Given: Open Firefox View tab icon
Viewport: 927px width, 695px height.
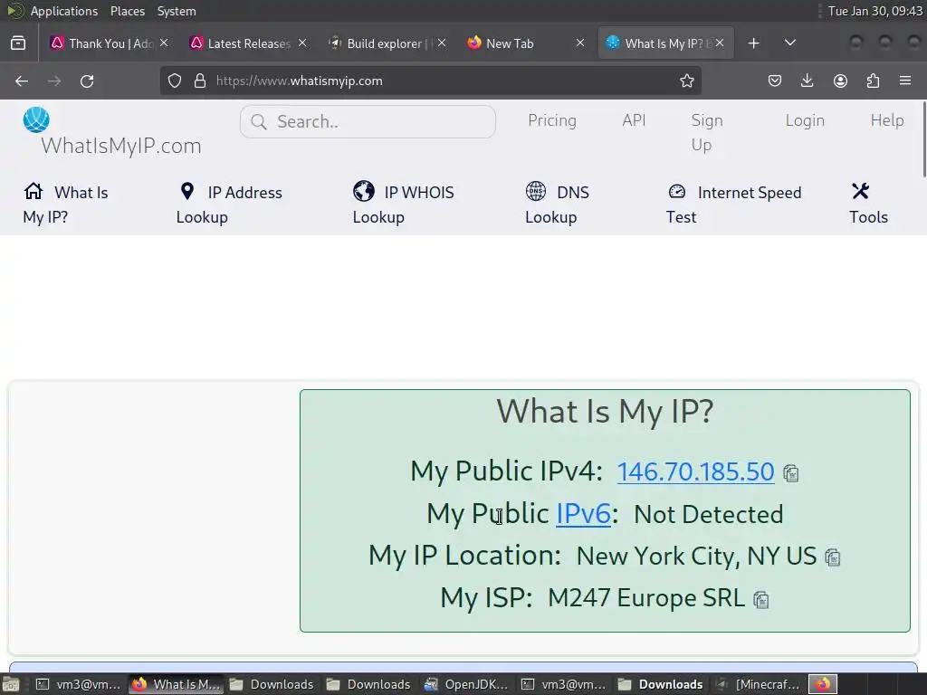Looking at the screenshot, I should click(18, 43).
